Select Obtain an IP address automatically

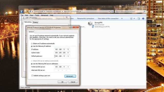[x=32, y=44]
